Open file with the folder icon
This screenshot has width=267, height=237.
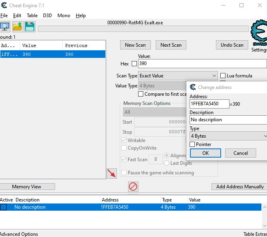(x=18, y=27)
